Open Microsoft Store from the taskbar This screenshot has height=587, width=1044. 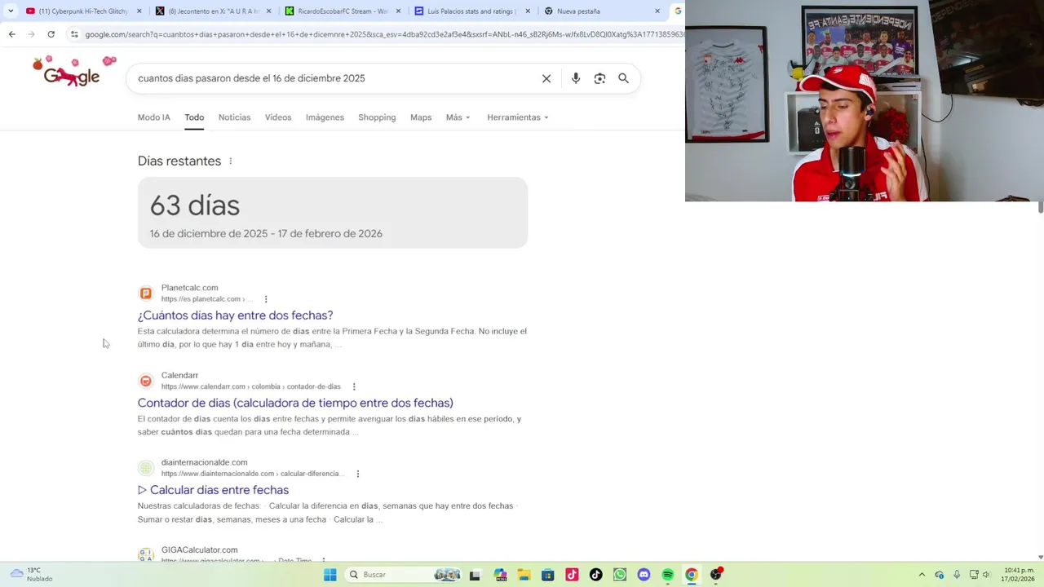(x=548, y=575)
